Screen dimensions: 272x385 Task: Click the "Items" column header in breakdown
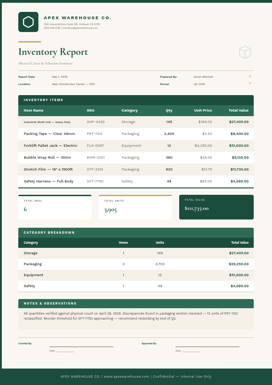[123, 243]
